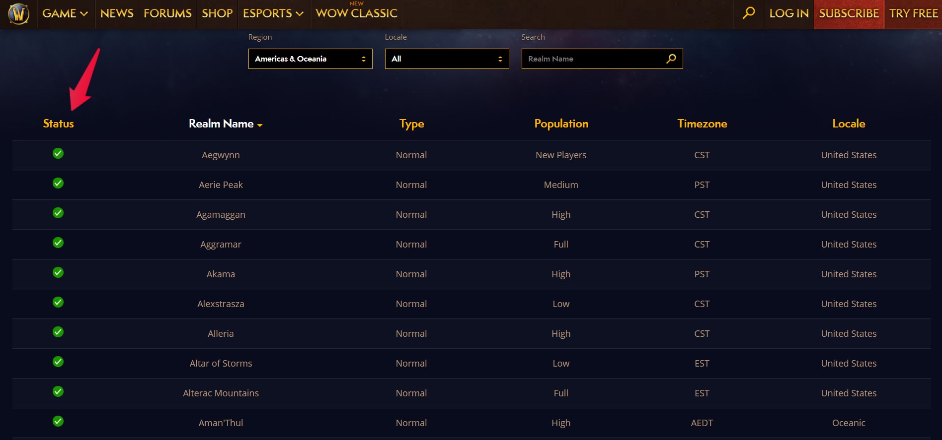Screen dimensions: 942x440
Task: Click the CST timezone cell for Aegwynn
Action: pos(702,155)
